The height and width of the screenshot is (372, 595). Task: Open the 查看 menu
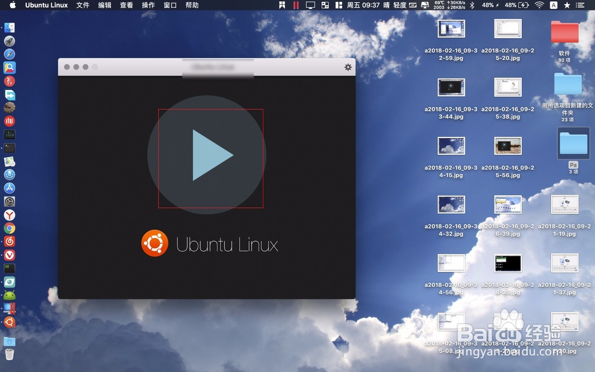tap(126, 5)
